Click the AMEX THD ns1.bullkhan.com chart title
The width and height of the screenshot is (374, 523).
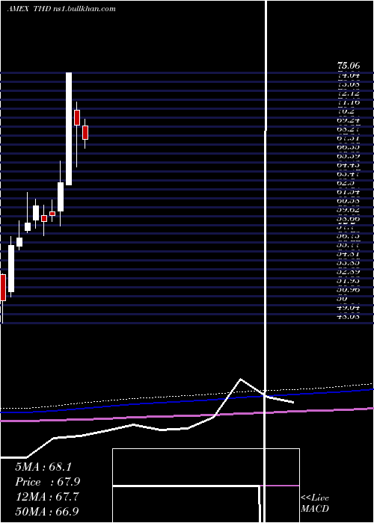click(x=61, y=9)
